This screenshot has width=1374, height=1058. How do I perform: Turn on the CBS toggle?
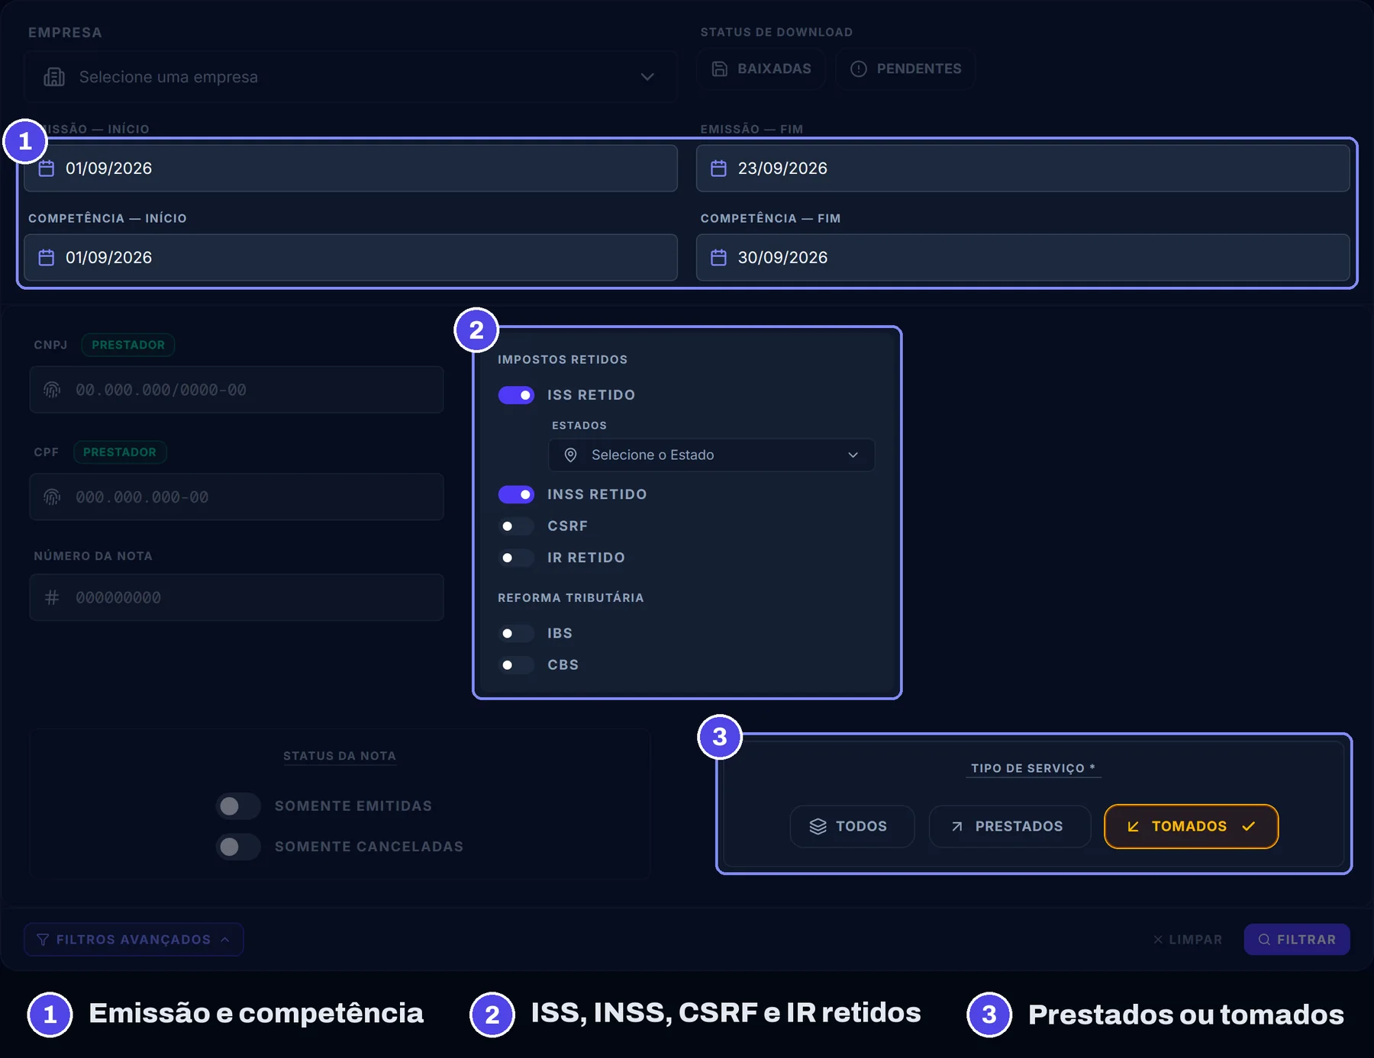[x=516, y=665]
